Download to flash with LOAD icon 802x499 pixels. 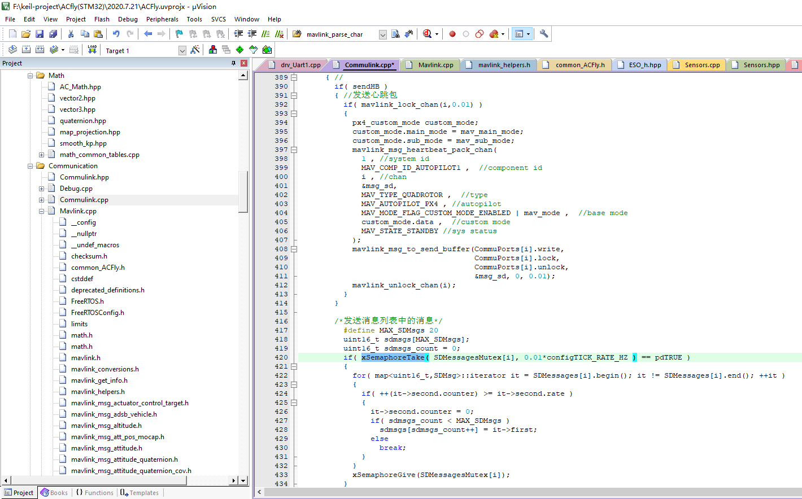click(x=92, y=50)
